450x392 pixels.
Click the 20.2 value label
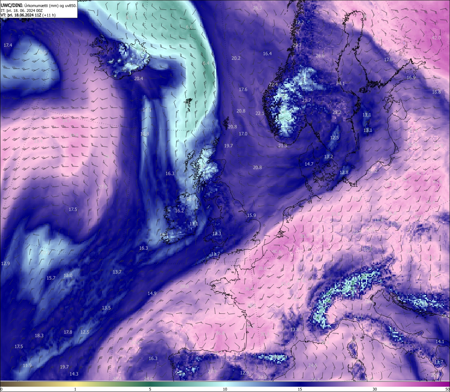(x=236, y=58)
